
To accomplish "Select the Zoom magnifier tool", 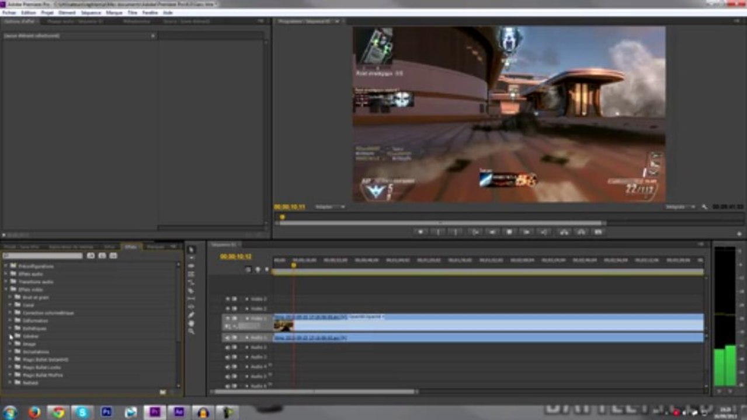I will pos(191,331).
